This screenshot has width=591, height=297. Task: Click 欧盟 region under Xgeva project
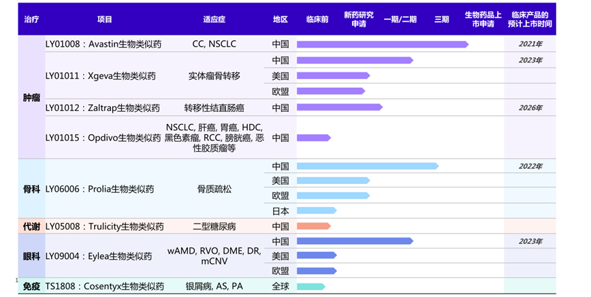[281, 91]
